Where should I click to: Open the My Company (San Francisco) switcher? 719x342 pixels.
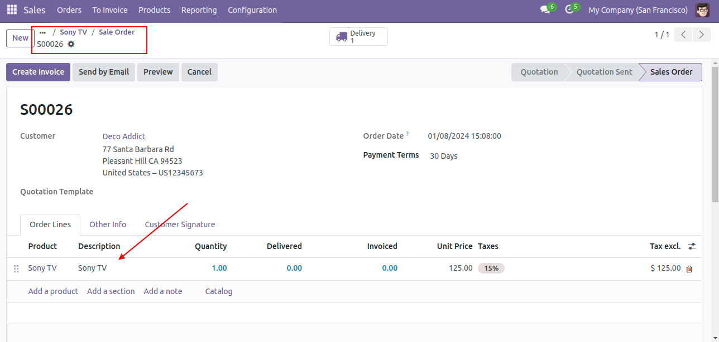tap(638, 10)
